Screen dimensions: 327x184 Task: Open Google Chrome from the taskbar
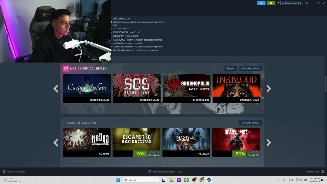pos(202,180)
